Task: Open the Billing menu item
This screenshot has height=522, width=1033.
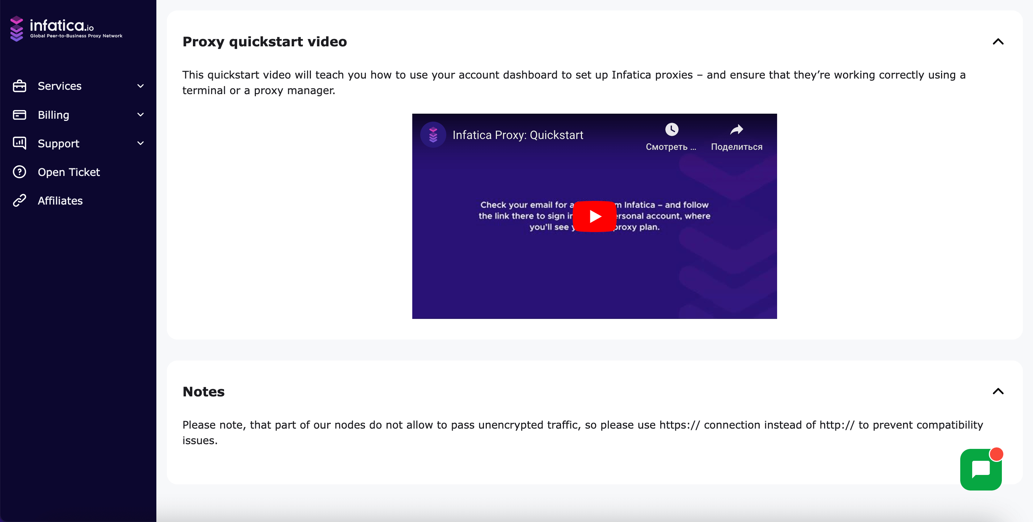Action: point(78,115)
